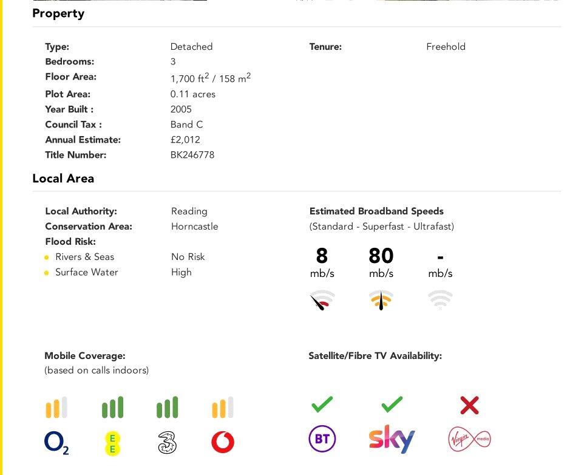Click the standard broadband speed gauge icon

click(x=322, y=300)
